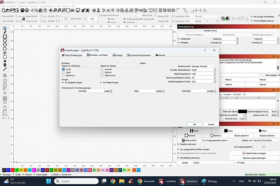This screenshot has width=280, height=186.
Task: Open the Schriftart font dropdown
Action: 124,15
